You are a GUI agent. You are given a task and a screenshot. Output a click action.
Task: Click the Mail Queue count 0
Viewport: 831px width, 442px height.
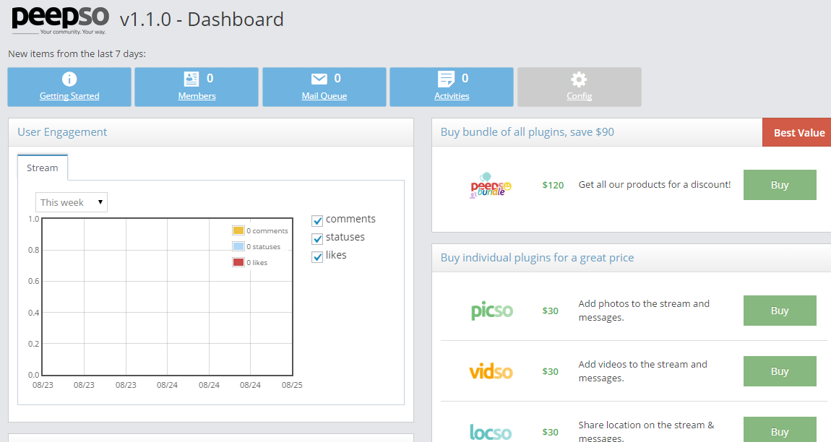pyautogui.click(x=337, y=79)
